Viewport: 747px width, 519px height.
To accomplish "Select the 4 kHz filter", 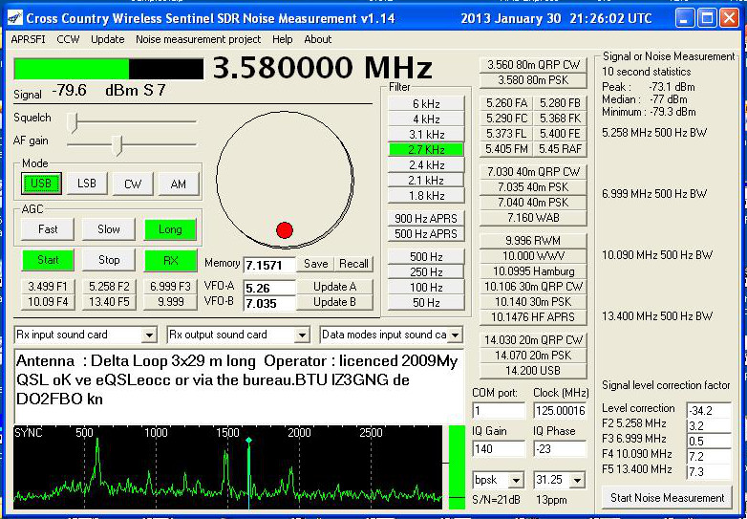I will coord(426,119).
